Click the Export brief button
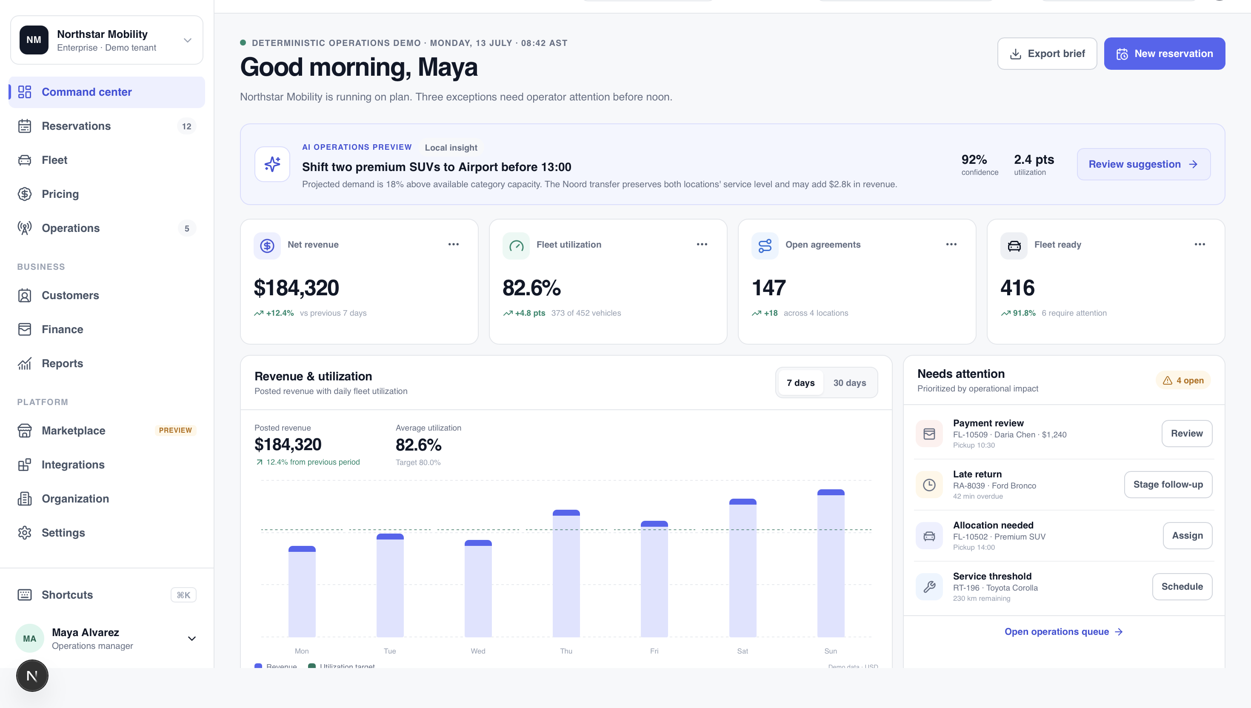Screen dimensions: 1251x708 [x=1047, y=54]
